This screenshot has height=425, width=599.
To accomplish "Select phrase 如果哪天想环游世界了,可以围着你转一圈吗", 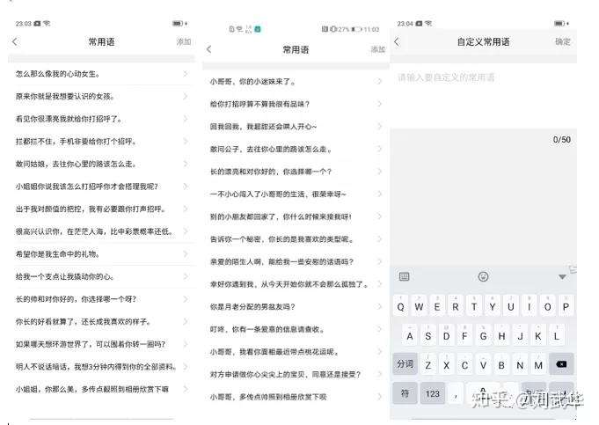I will tap(91, 344).
